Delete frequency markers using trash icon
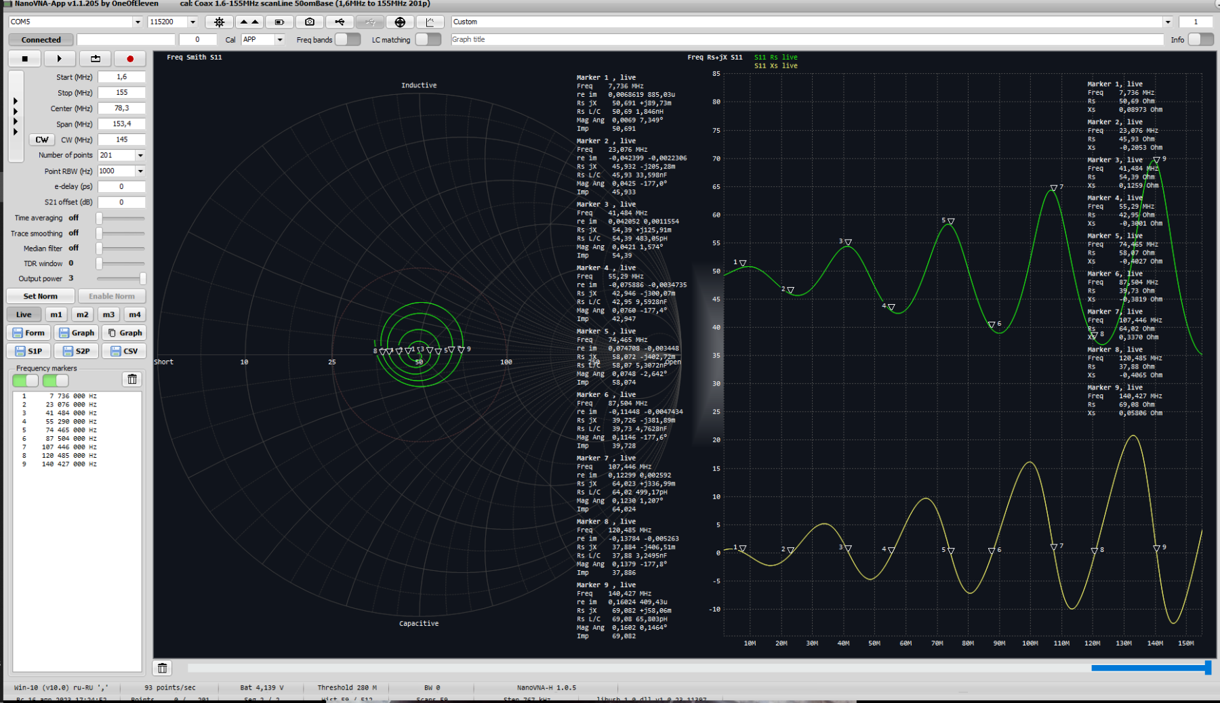 point(132,379)
